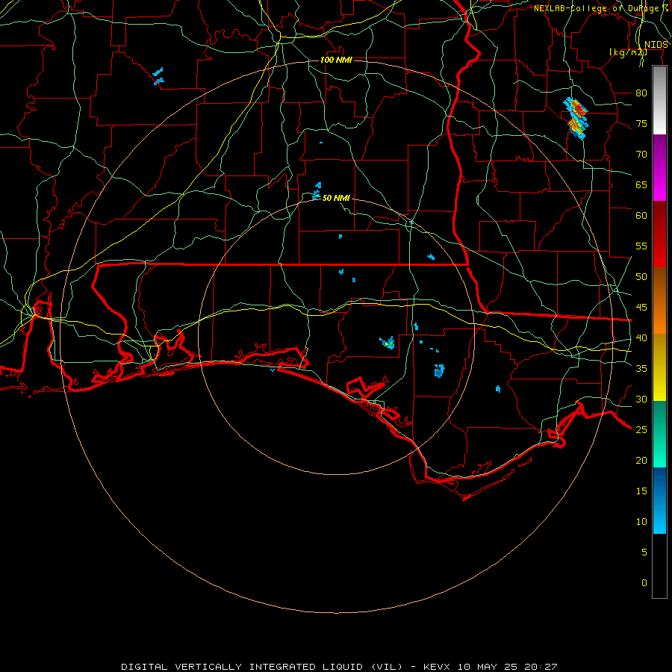Screen dimensions: 672x672
Task: Click the 70 value on the scale
Action: coord(641,155)
